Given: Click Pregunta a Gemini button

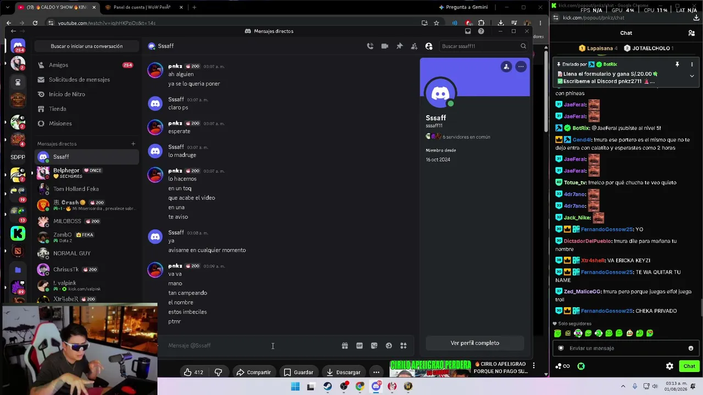Looking at the screenshot, I should tap(463, 7).
